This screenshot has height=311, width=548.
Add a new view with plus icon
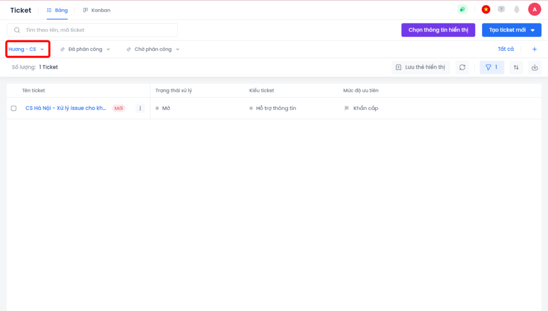click(535, 49)
